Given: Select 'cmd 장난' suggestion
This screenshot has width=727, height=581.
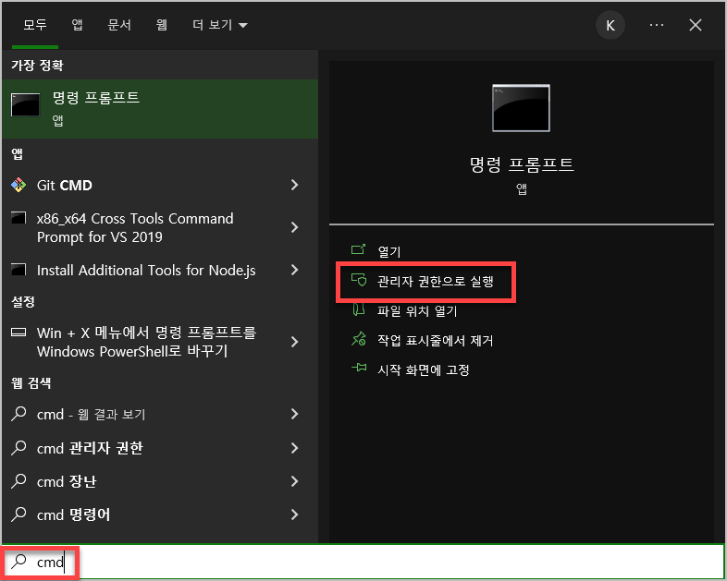Looking at the screenshot, I should 67,481.
